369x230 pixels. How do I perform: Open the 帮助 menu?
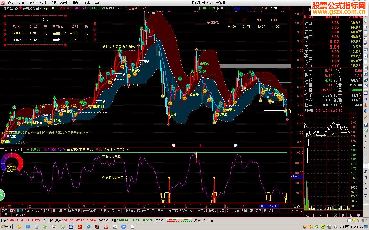tap(98, 3)
